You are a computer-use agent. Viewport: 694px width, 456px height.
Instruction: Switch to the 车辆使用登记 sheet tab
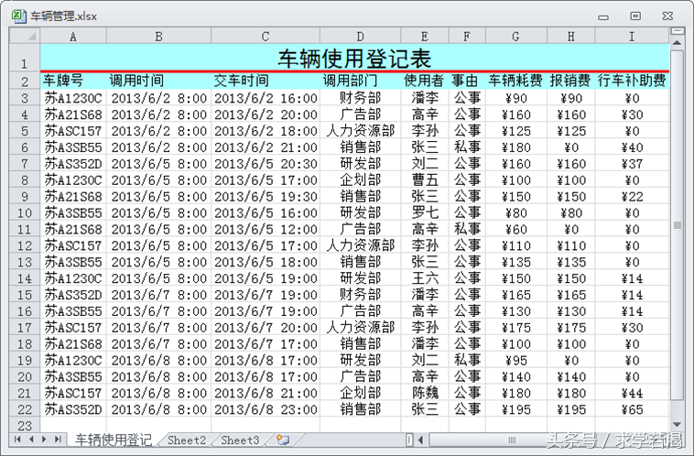click(x=113, y=440)
